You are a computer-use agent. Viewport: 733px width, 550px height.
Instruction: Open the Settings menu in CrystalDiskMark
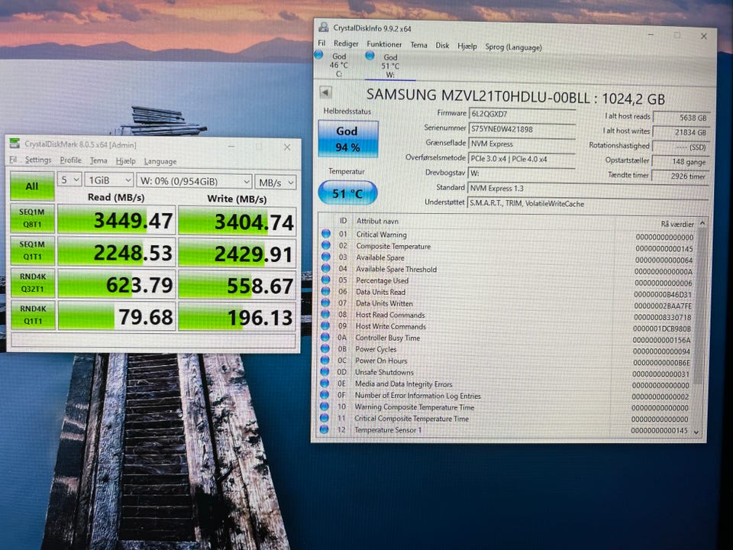pyautogui.click(x=38, y=160)
